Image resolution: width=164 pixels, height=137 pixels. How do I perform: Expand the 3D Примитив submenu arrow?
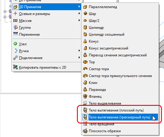(79, 7)
